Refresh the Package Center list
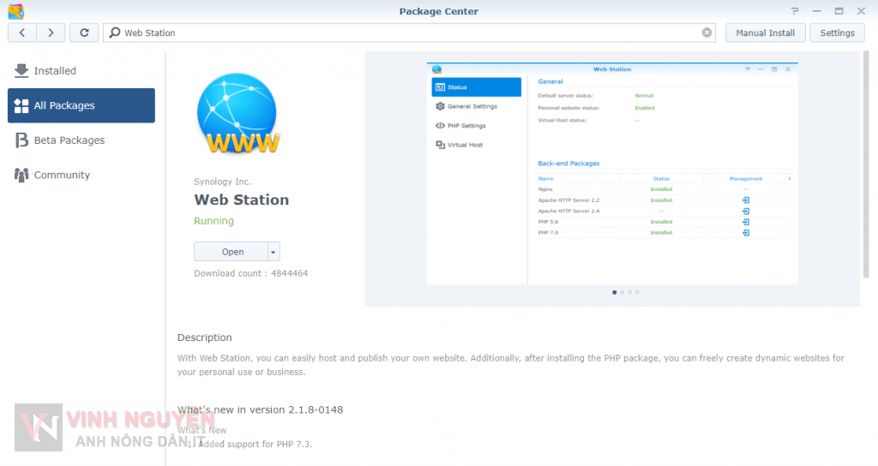This screenshot has width=878, height=466. click(x=84, y=33)
